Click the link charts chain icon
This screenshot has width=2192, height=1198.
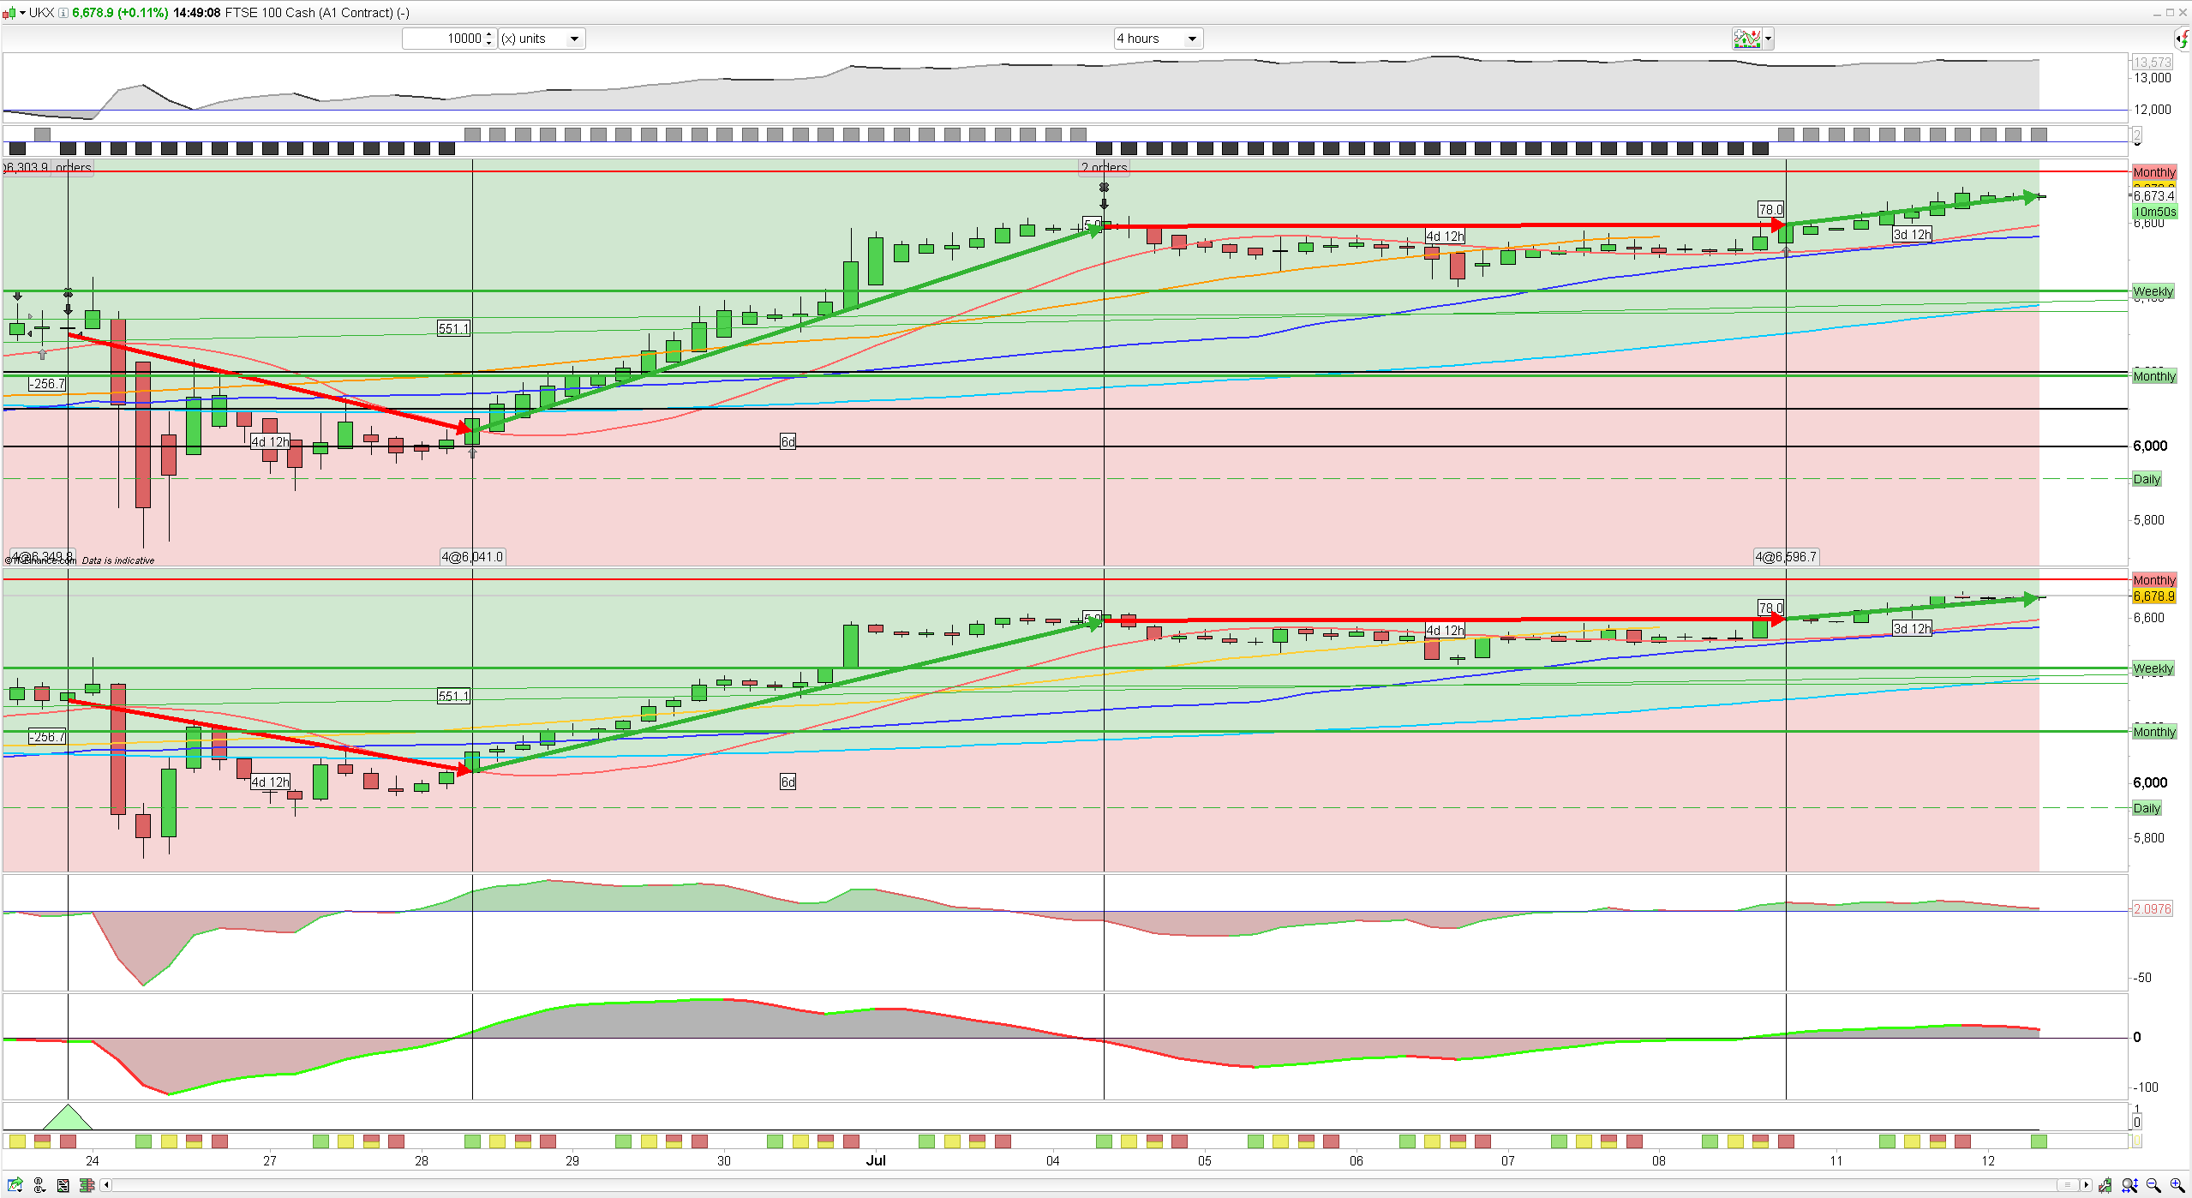point(39,1185)
